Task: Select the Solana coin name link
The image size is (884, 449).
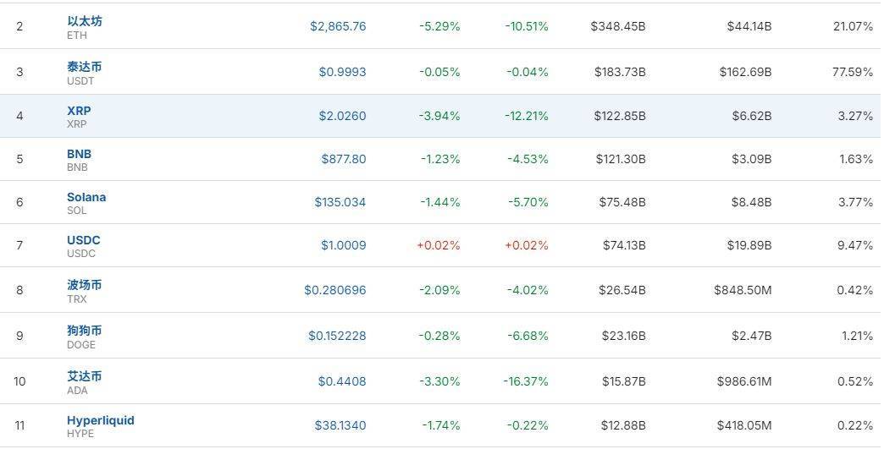Action: [86, 197]
